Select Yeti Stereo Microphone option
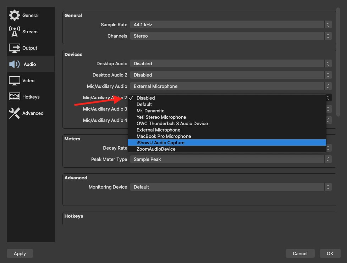This screenshot has height=263, width=347. [161, 117]
